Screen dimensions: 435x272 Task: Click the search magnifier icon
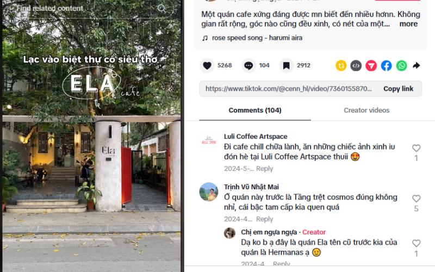pos(161,9)
